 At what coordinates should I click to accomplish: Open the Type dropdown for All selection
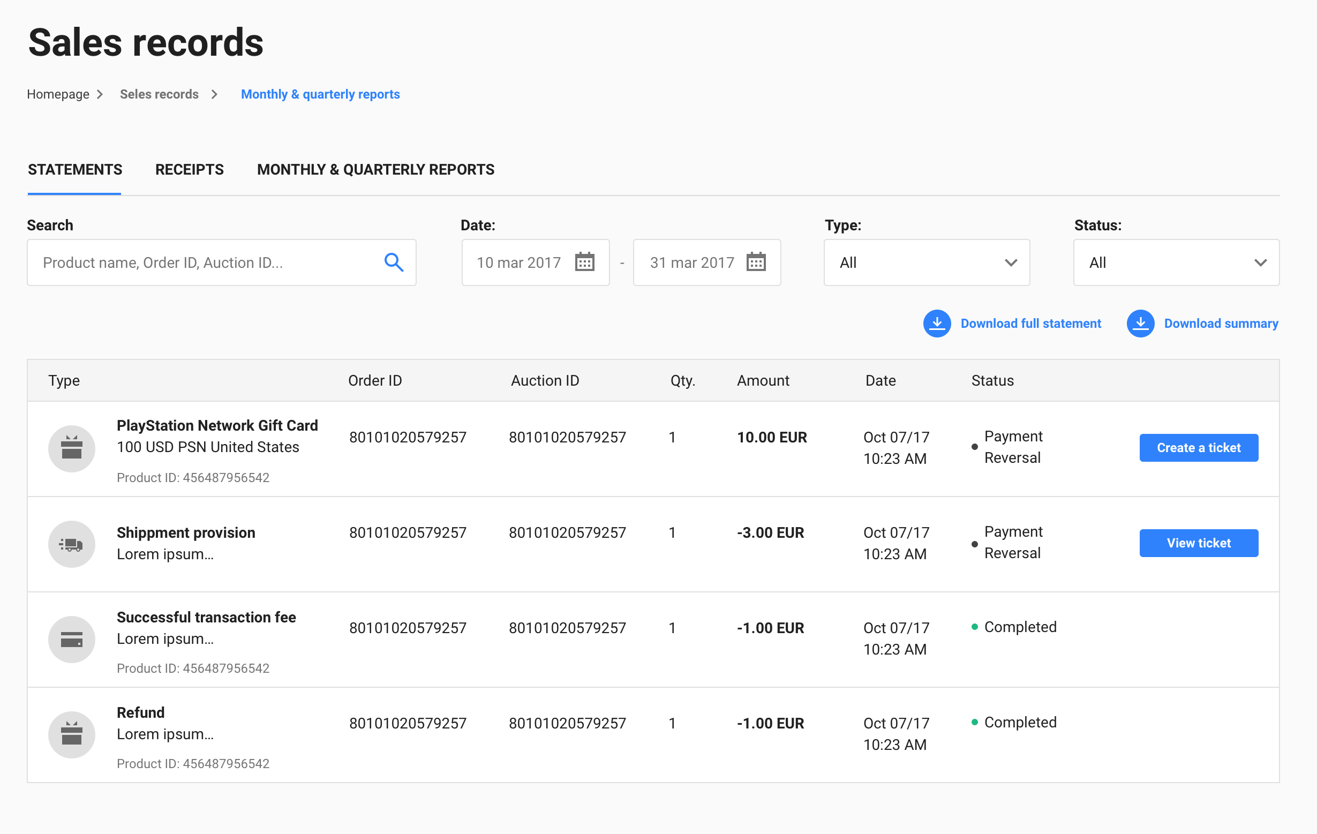coord(927,262)
